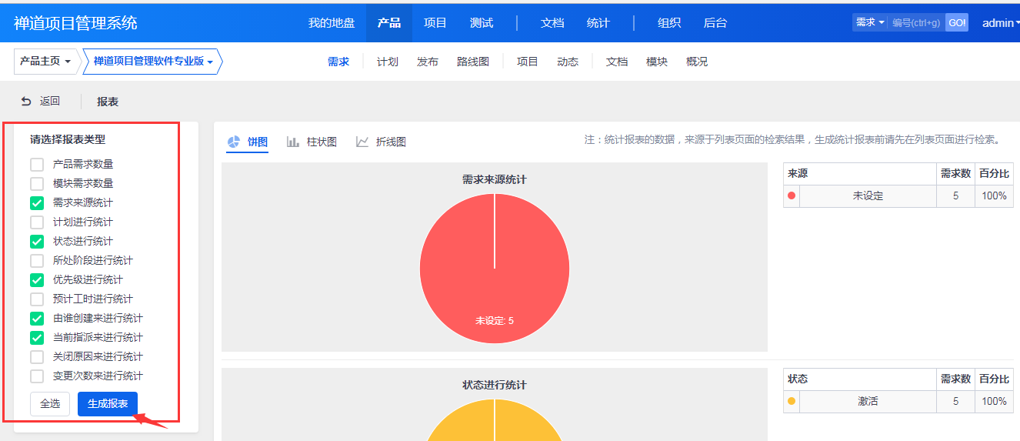Check the 产品需求数量 checkbox

(x=37, y=164)
